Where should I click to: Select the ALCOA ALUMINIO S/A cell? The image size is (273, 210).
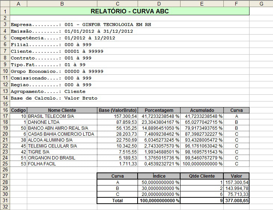click(x=62, y=140)
